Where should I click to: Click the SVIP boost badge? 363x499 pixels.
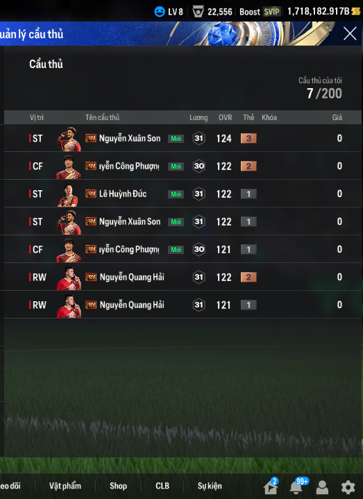pyautogui.click(x=271, y=12)
